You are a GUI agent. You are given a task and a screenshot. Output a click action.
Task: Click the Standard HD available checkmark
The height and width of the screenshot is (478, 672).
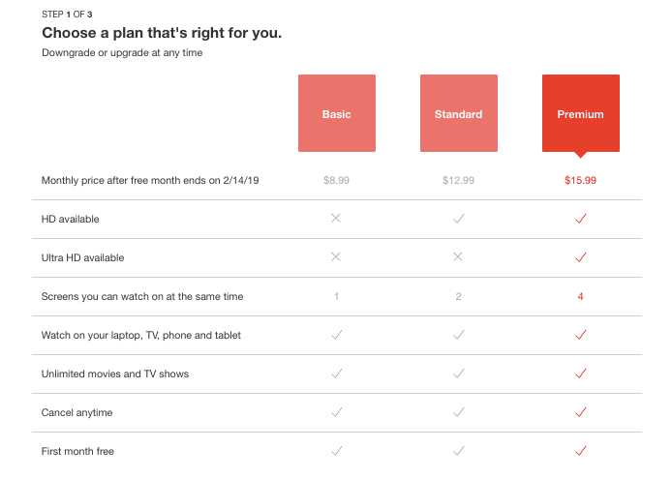click(458, 219)
